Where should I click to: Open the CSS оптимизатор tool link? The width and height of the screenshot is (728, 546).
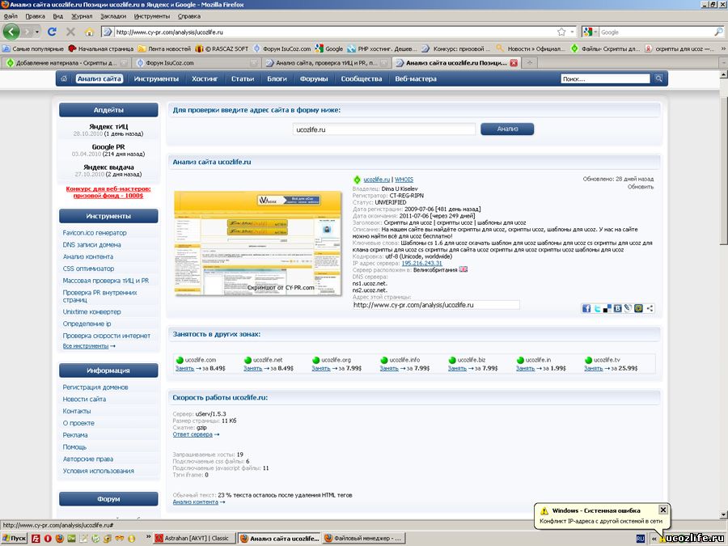pos(88,269)
